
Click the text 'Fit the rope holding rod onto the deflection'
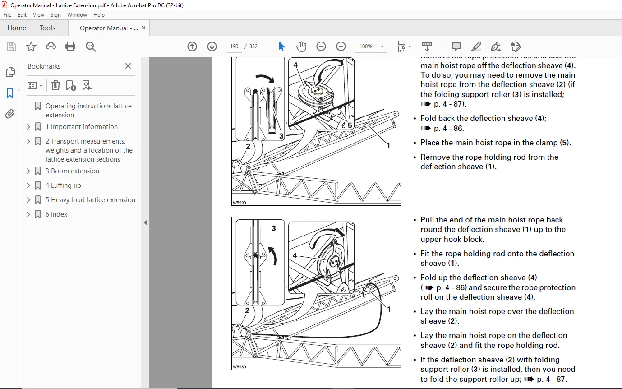pos(497,254)
